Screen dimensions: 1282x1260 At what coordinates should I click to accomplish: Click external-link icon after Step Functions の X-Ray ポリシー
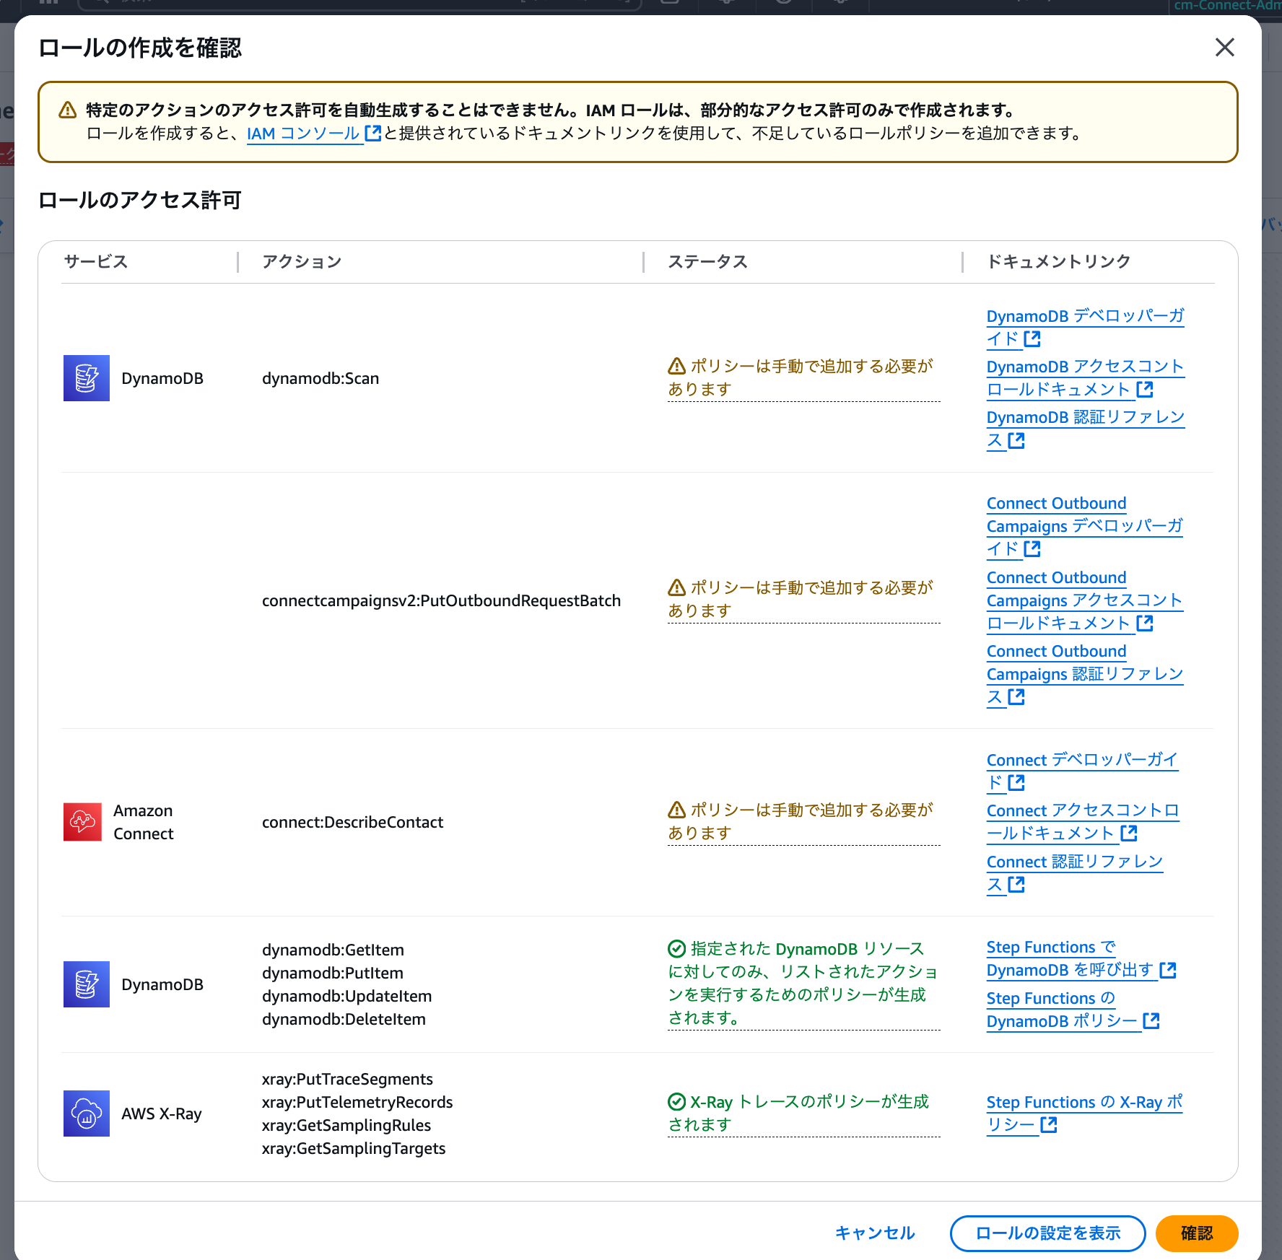pos(1049,1124)
